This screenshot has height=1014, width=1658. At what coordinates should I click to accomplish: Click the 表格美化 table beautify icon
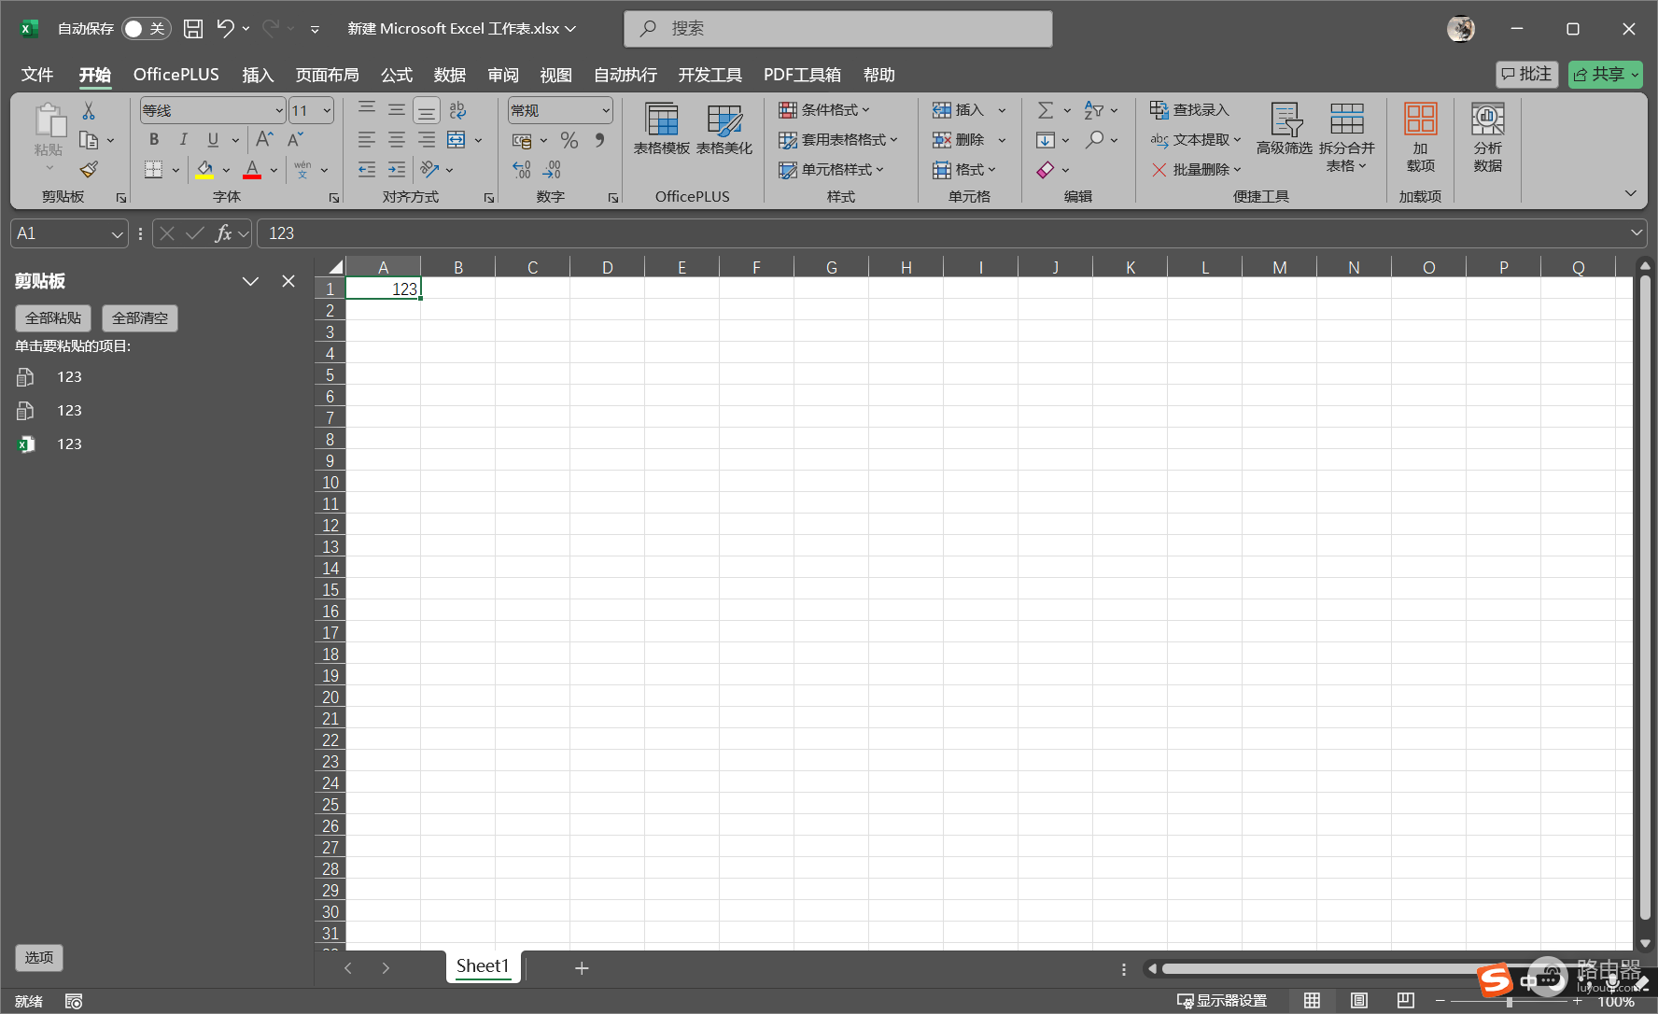(x=724, y=129)
